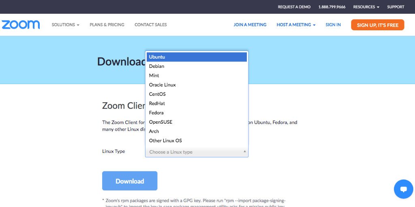This screenshot has height=207, width=415.
Task: Click Sign Up, It's Free button
Action: coord(377,25)
